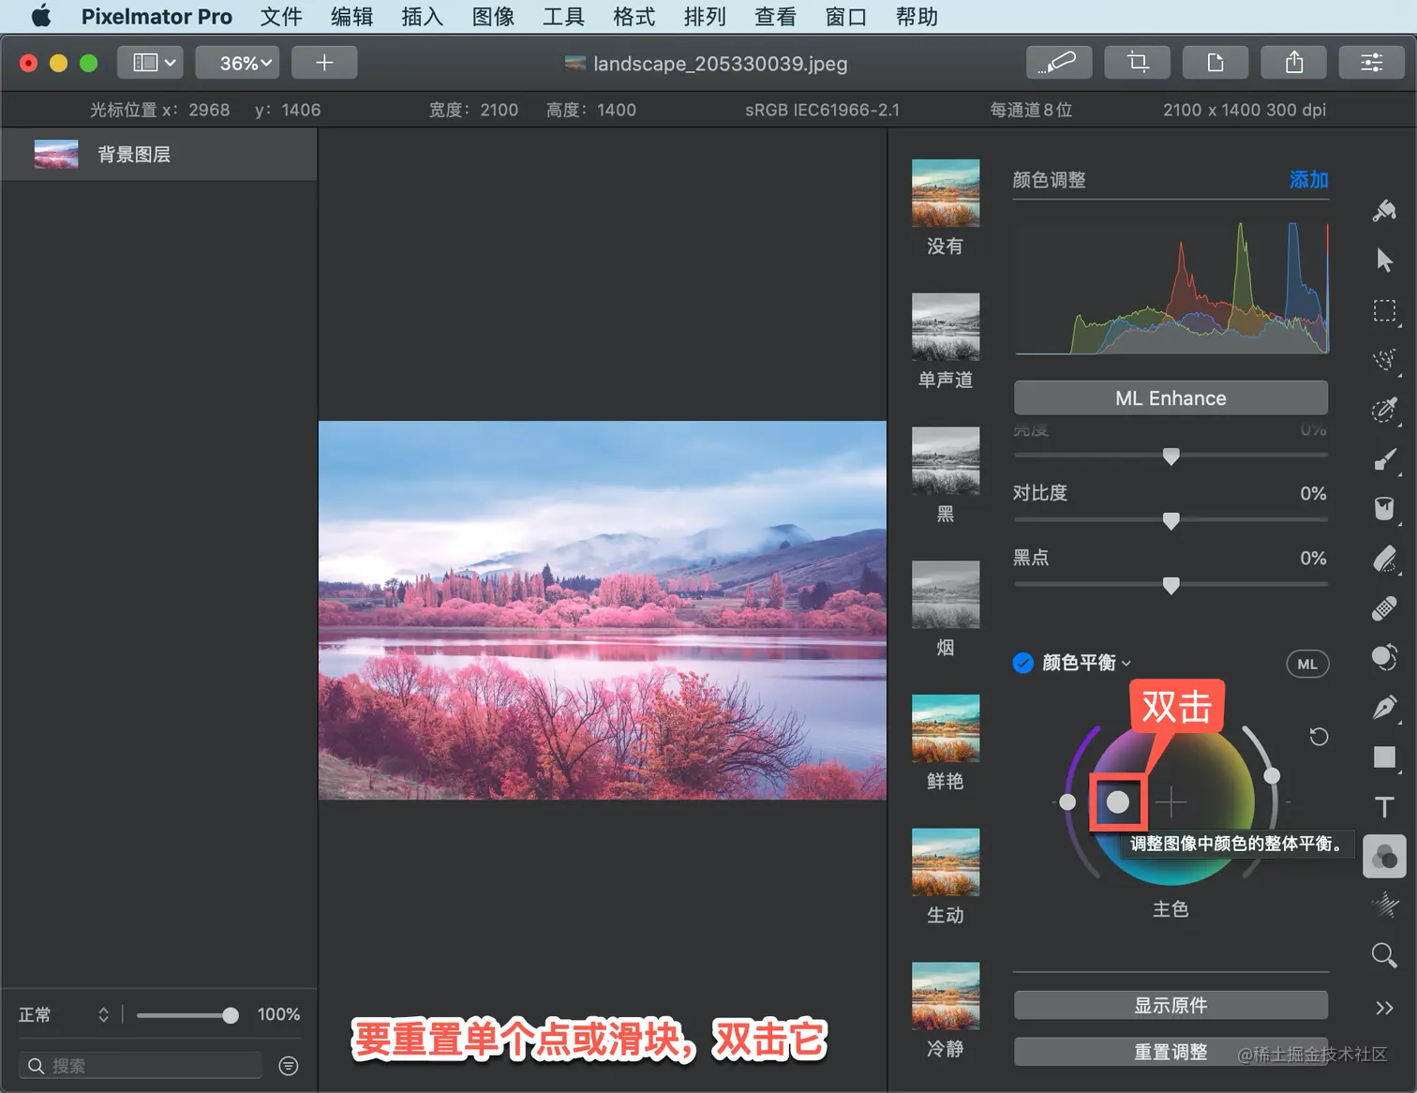Image resolution: width=1417 pixels, height=1093 pixels.
Task: Apply the 鲜艳 preset thumbnail
Action: click(946, 728)
